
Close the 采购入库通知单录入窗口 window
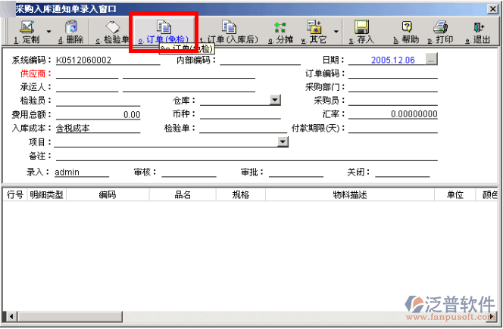(x=493, y=7)
